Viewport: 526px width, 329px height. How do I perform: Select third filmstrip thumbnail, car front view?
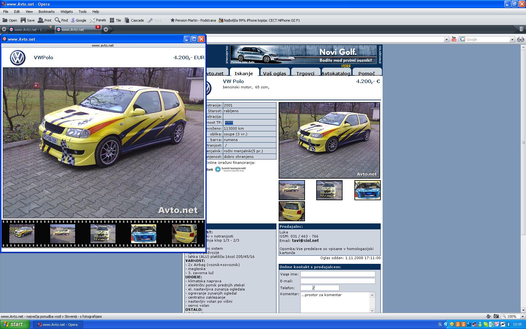[103, 234]
